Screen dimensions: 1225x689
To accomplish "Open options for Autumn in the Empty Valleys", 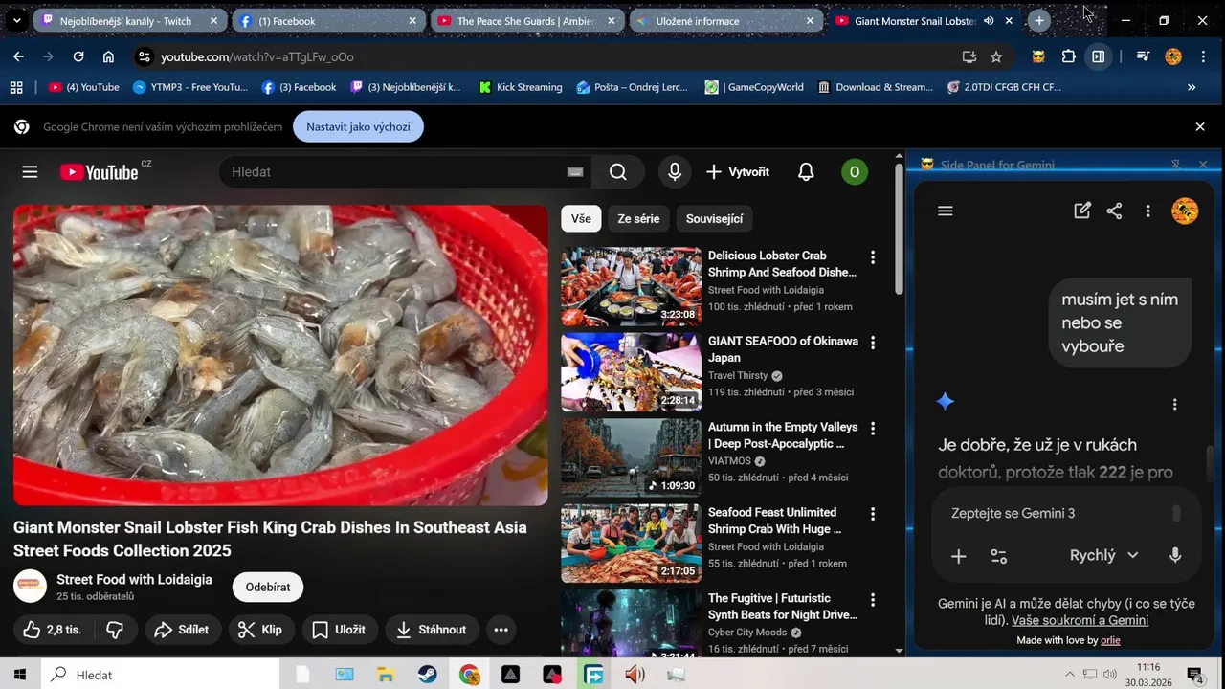I will coord(872,429).
